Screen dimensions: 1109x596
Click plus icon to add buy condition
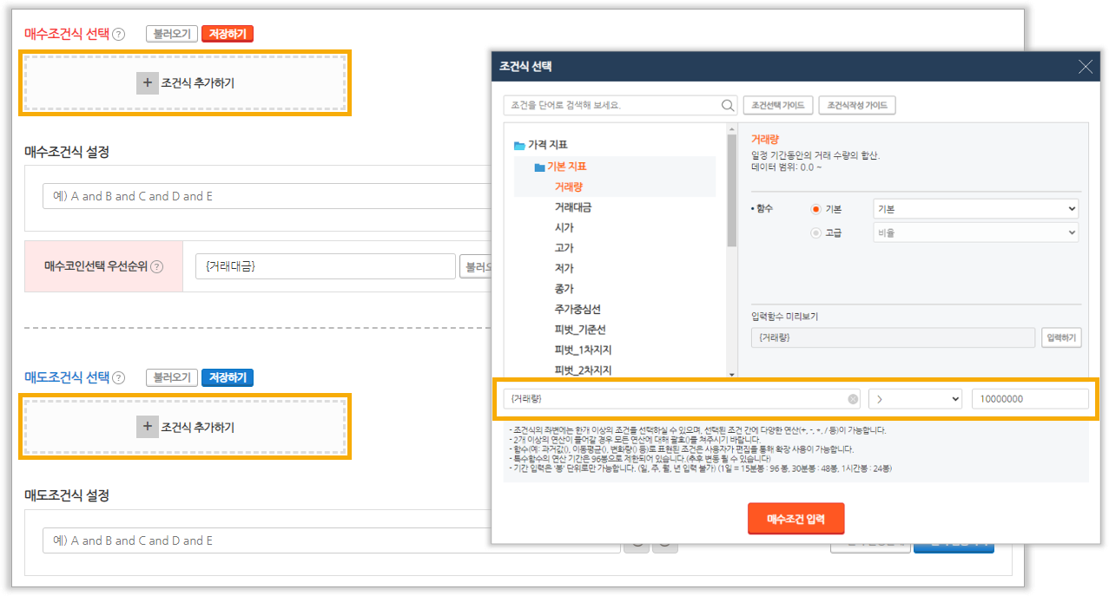point(147,83)
